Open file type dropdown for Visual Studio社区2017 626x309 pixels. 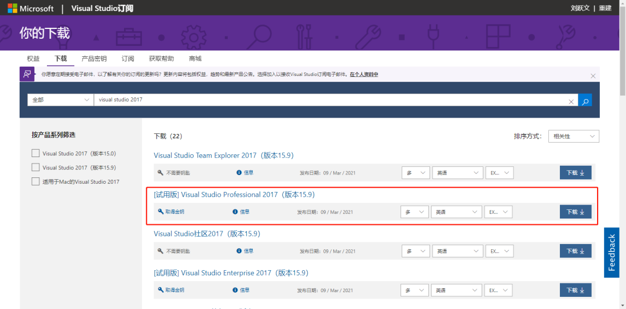tap(500, 251)
